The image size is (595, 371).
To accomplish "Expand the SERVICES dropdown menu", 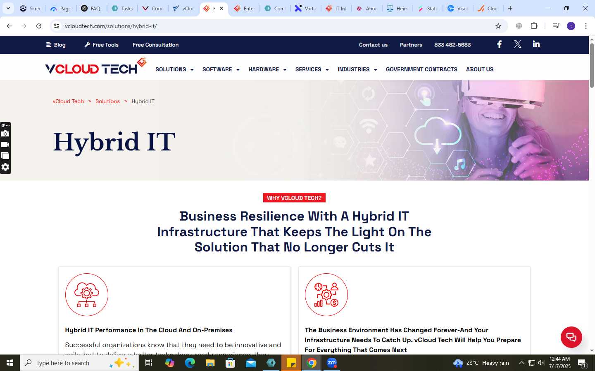I will click(312, 69).
